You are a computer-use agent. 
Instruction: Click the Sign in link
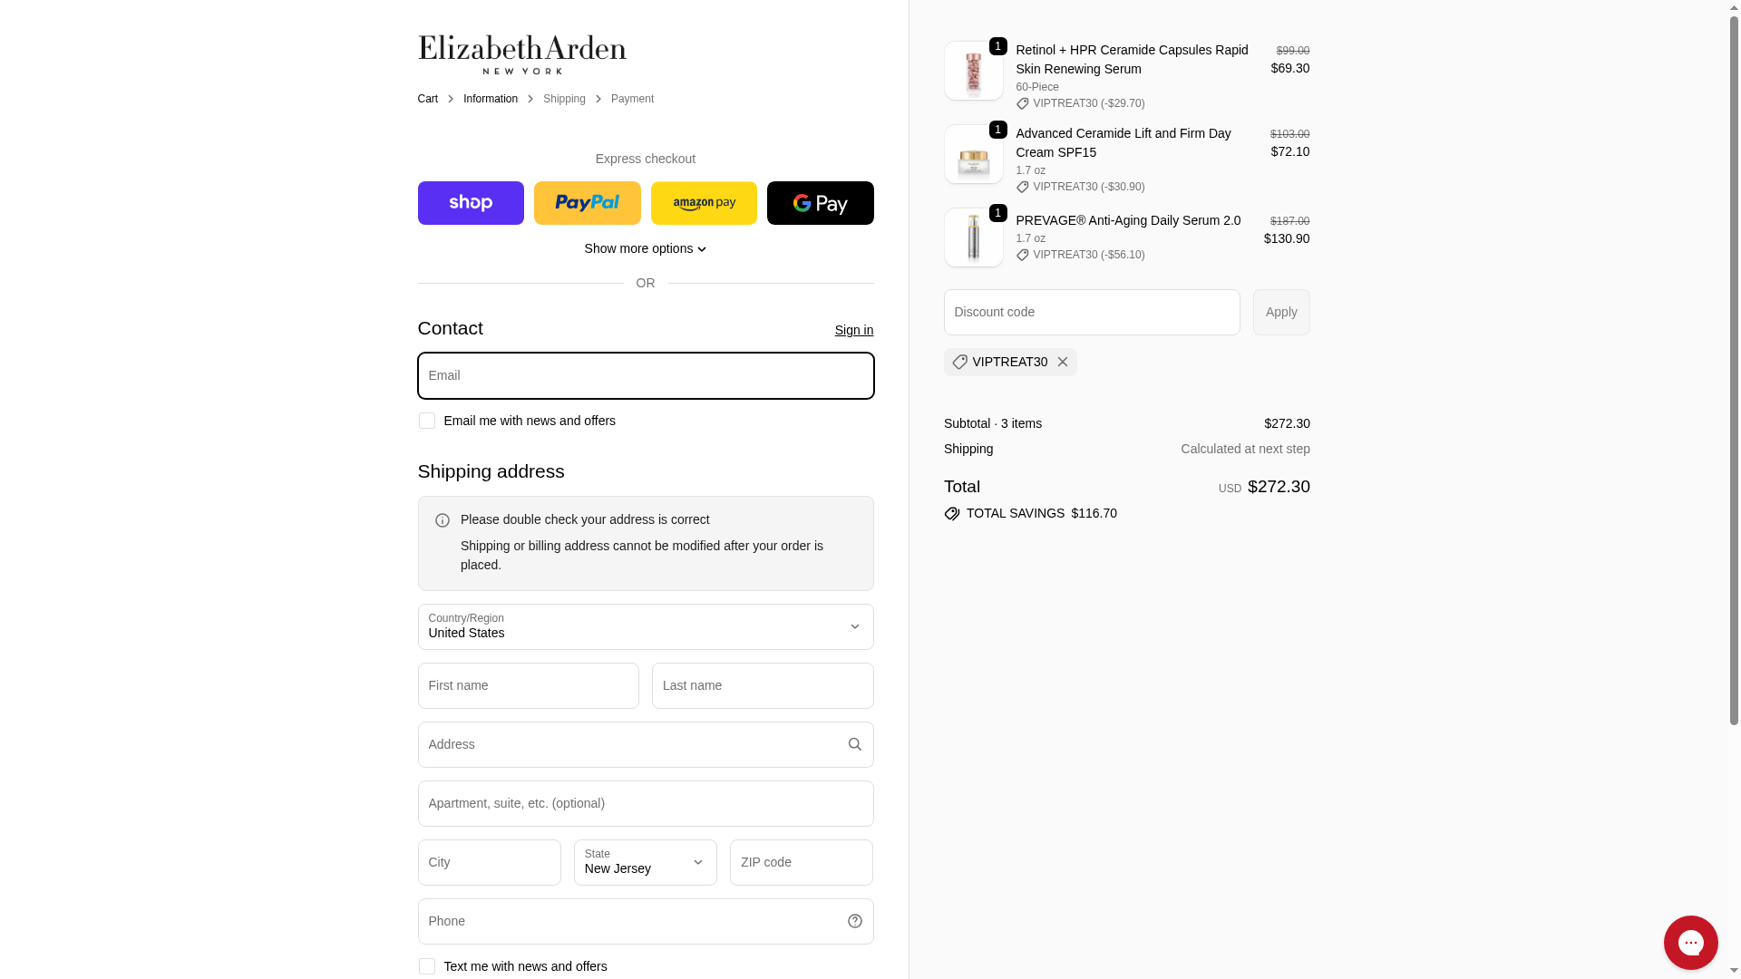(x=854, y=330)
